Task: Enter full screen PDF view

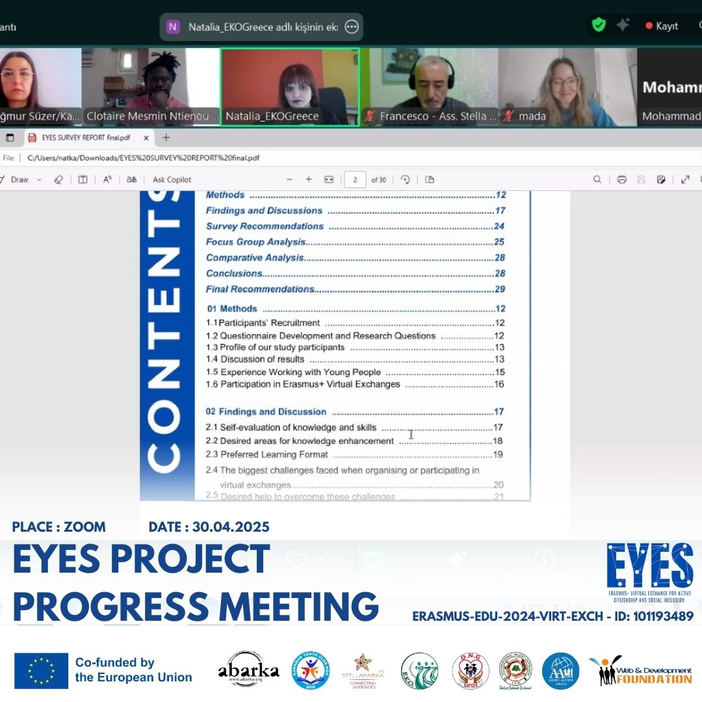Action: [x=686, y=179]
